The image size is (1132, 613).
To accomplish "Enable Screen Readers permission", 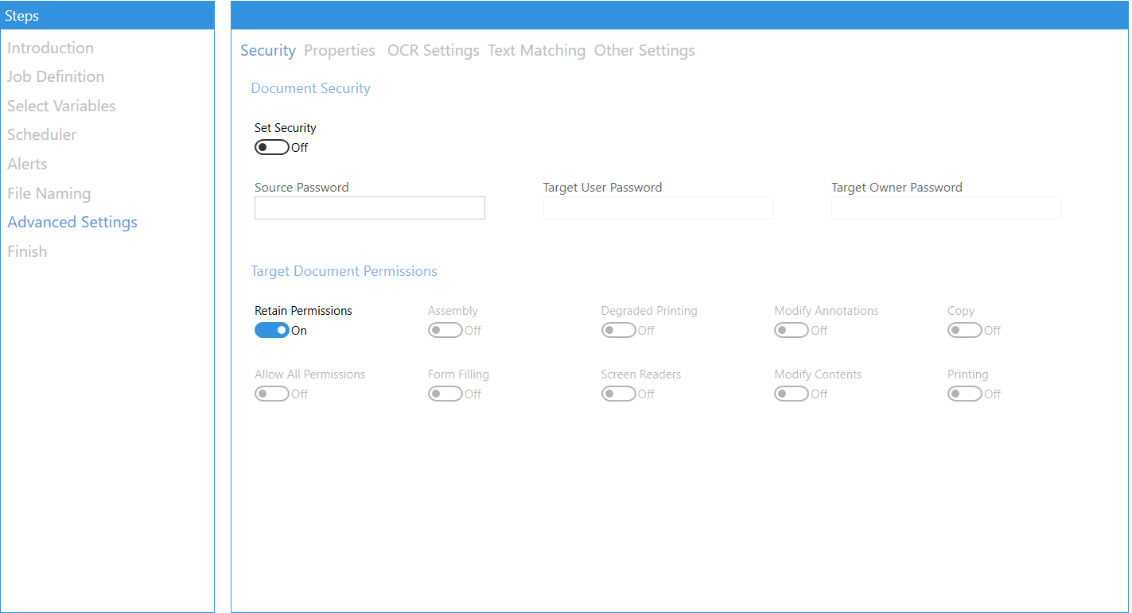I will (619, 393).
